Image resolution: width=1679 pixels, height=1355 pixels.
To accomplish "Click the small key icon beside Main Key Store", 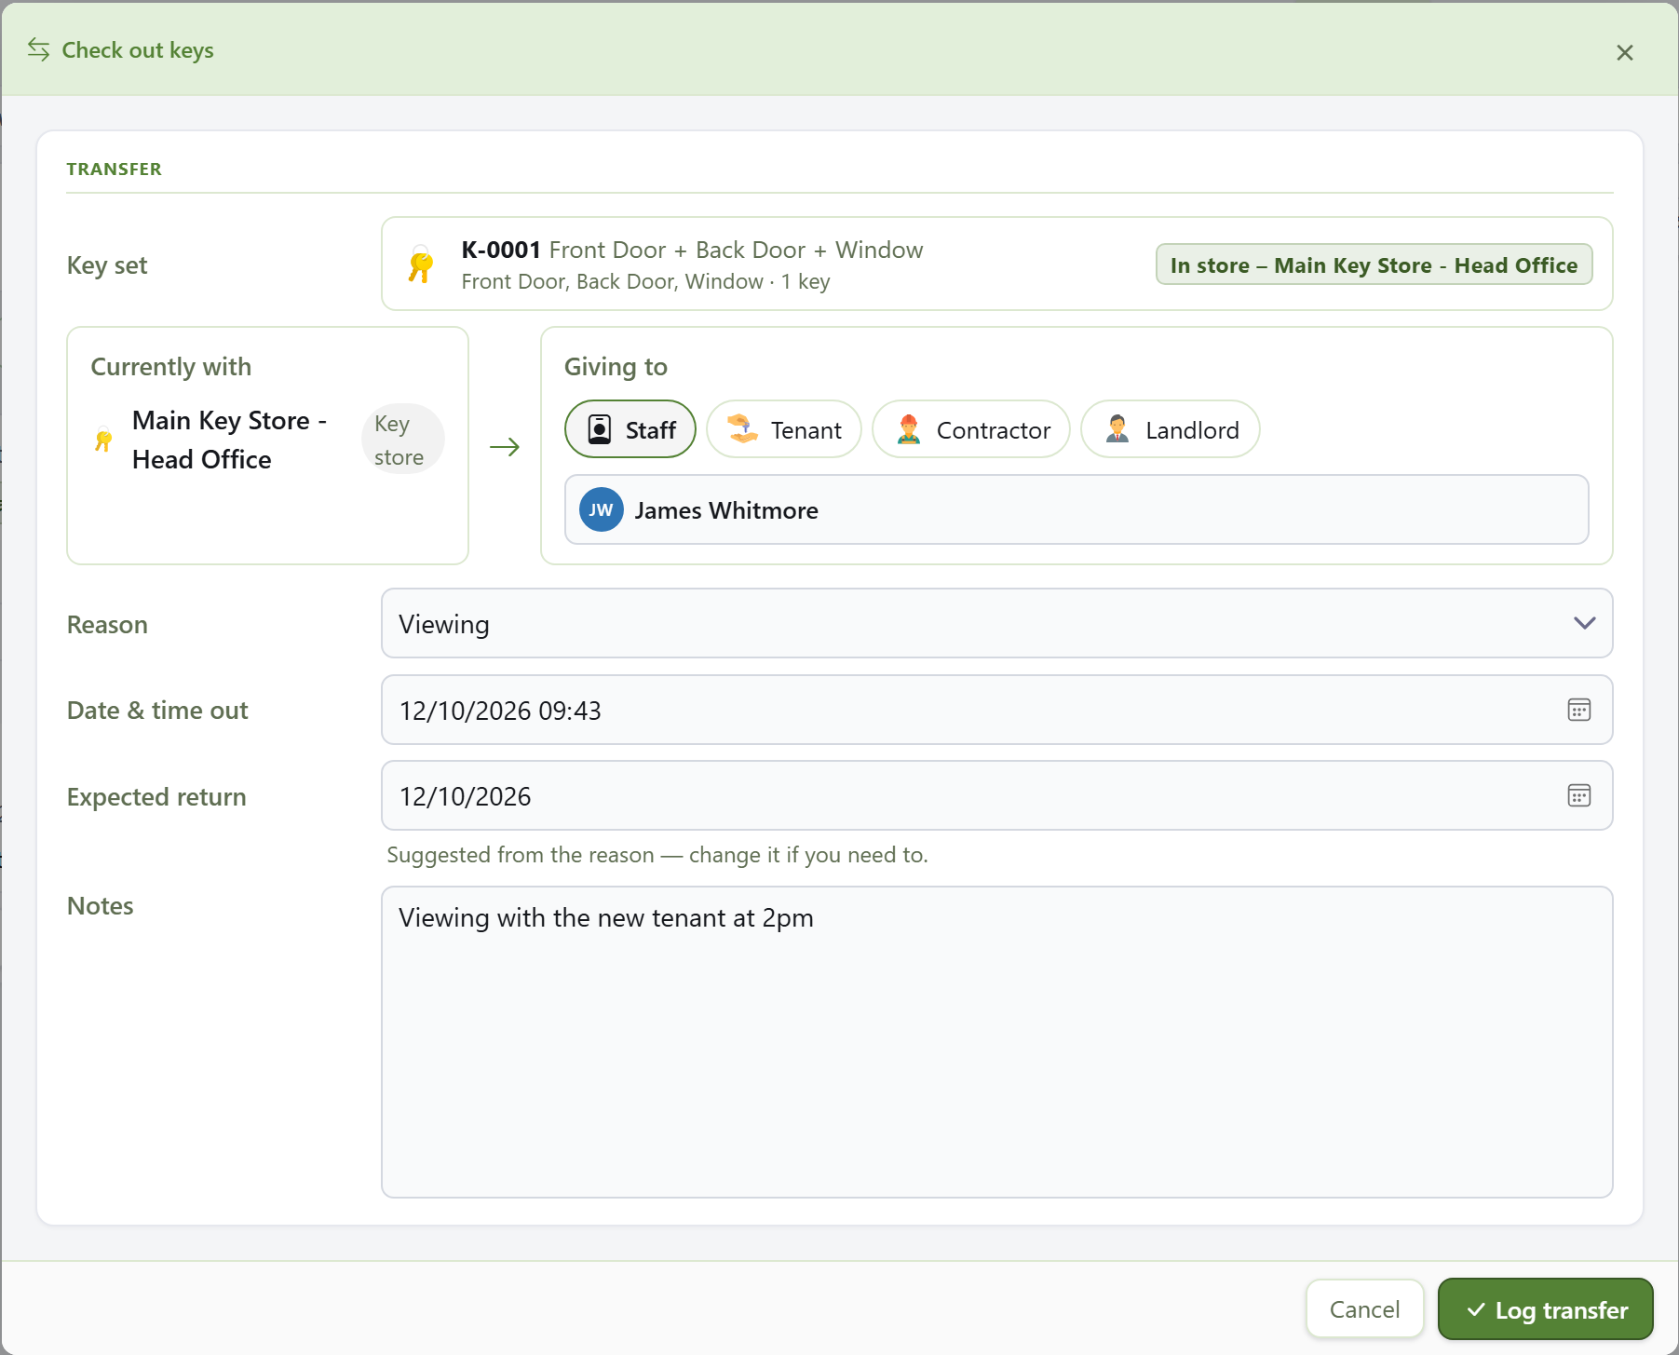I will point(103,440).
